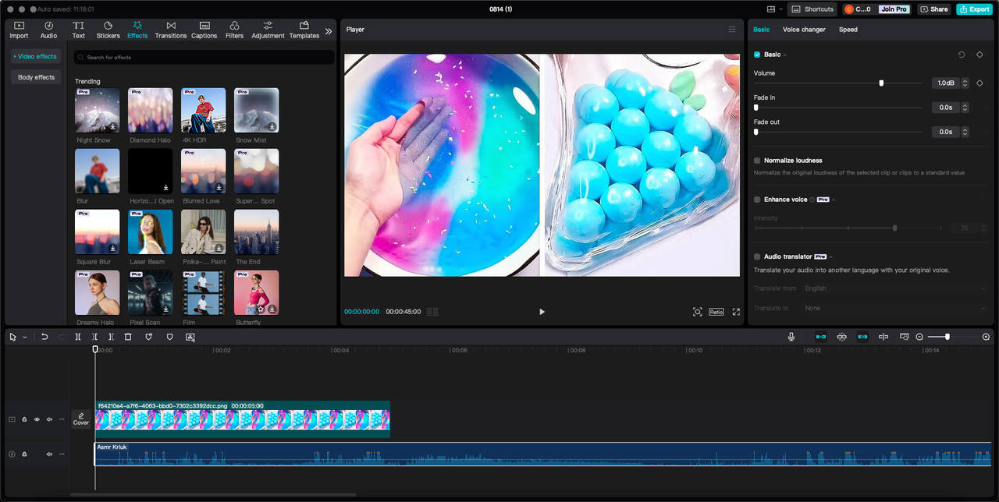Click the Search for effects field
999x502 pixels.
coord(204,57)
